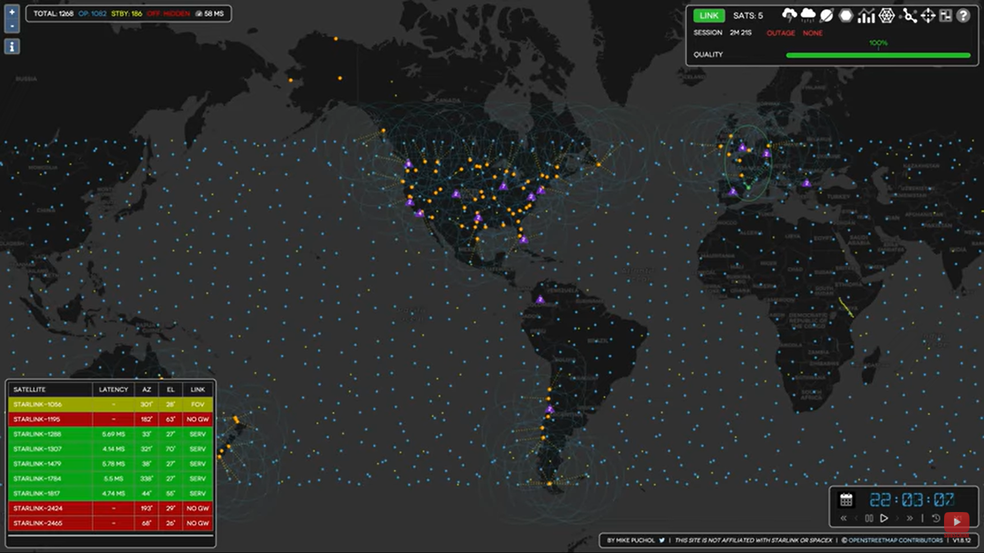Toggle the planet orbit view icon
The width and height of the screenshot is (984, 553).
827,15
